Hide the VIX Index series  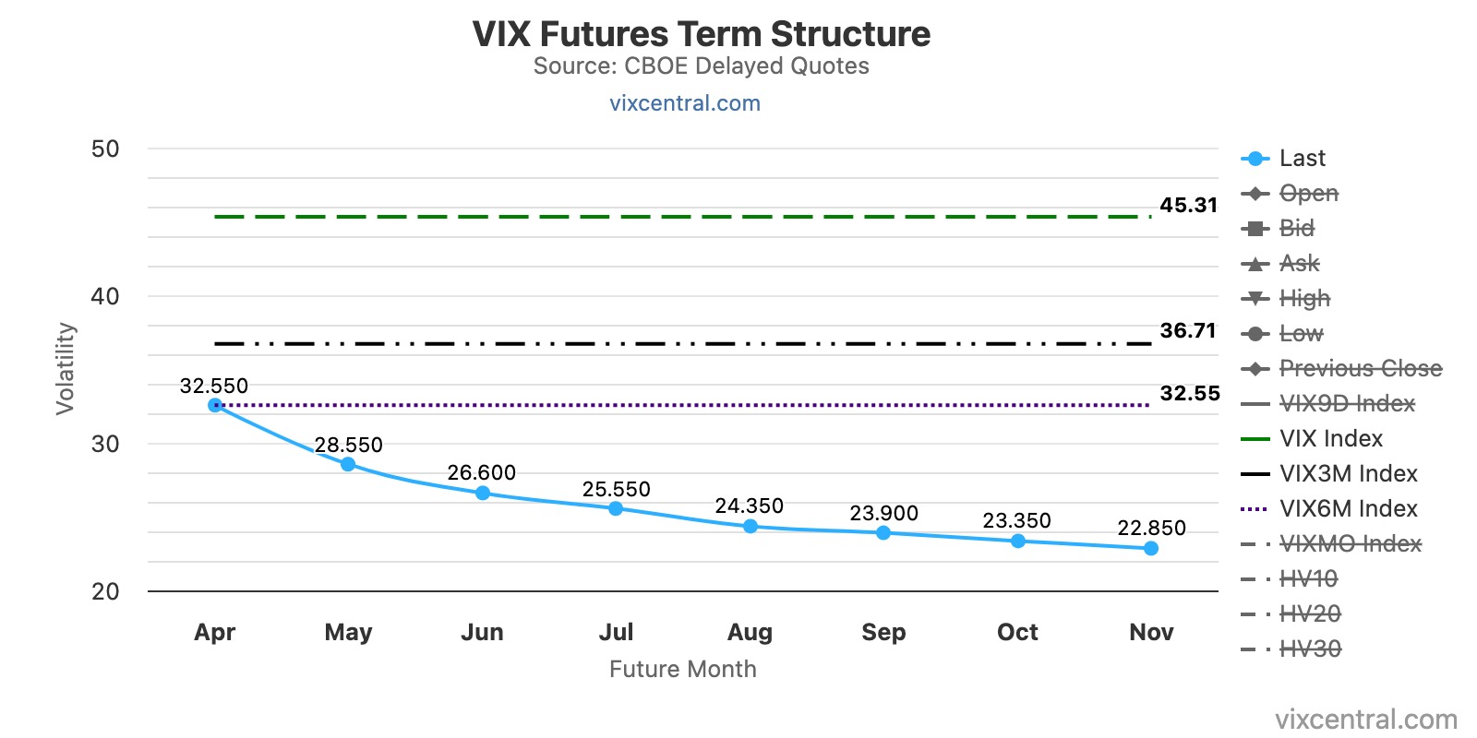pos(1330,439)
